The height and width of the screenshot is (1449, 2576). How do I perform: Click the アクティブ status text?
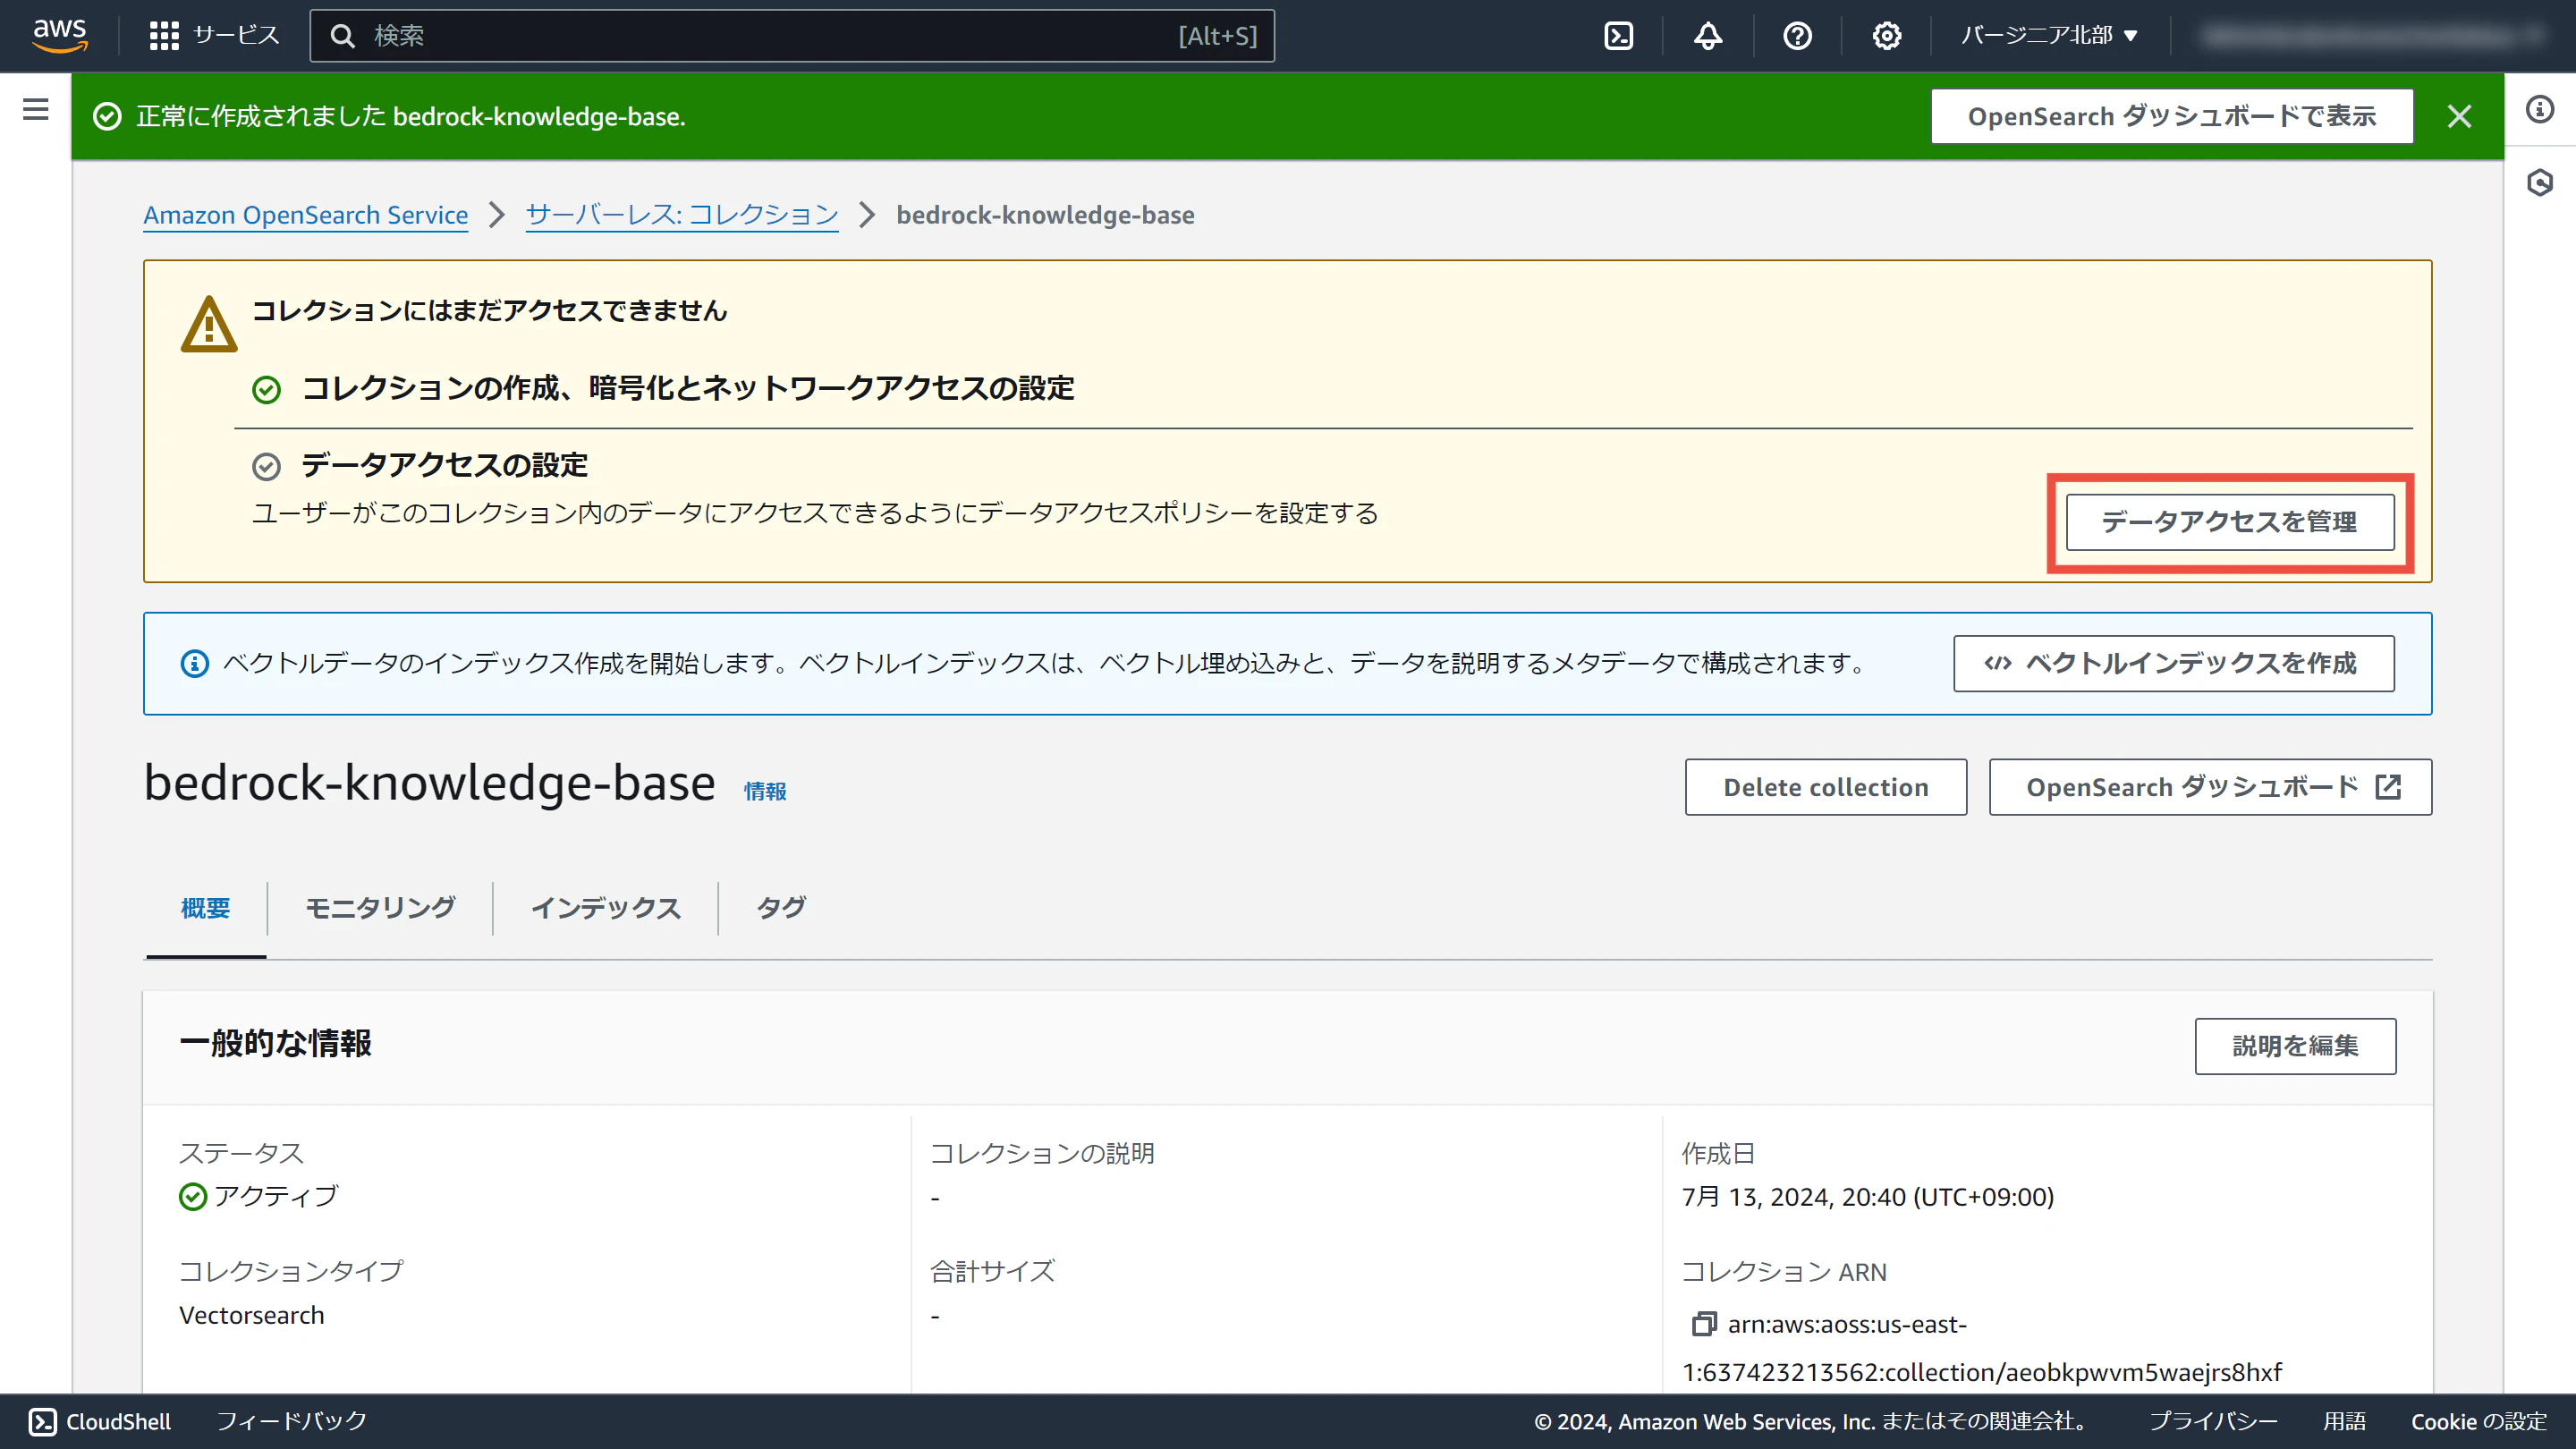click(x=277, y=1196)
